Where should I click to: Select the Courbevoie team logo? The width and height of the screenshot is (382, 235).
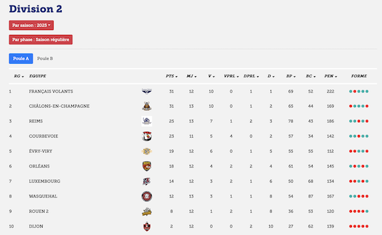click(146, 136)
